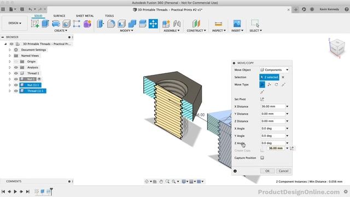Viewport: 350px width, 197px height.
Task: Click the Move/Copy tool in the toolbar
Action: click(x=153, y=24)
